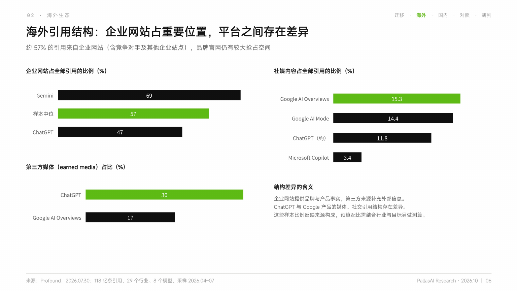This screenshot has height=291, width=517.
Task: Click the Gemini bar showing 69
Action: tap(149, 95)
